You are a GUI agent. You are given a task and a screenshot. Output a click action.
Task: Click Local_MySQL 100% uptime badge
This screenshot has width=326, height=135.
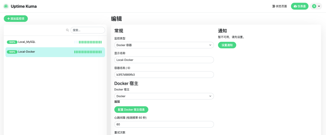(x=12, y=42)
